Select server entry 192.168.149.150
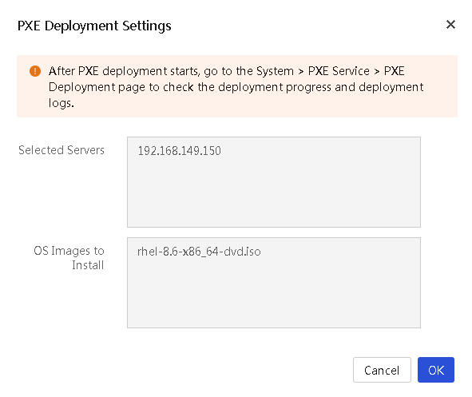The image size is (472, 397). click(180, 151)
